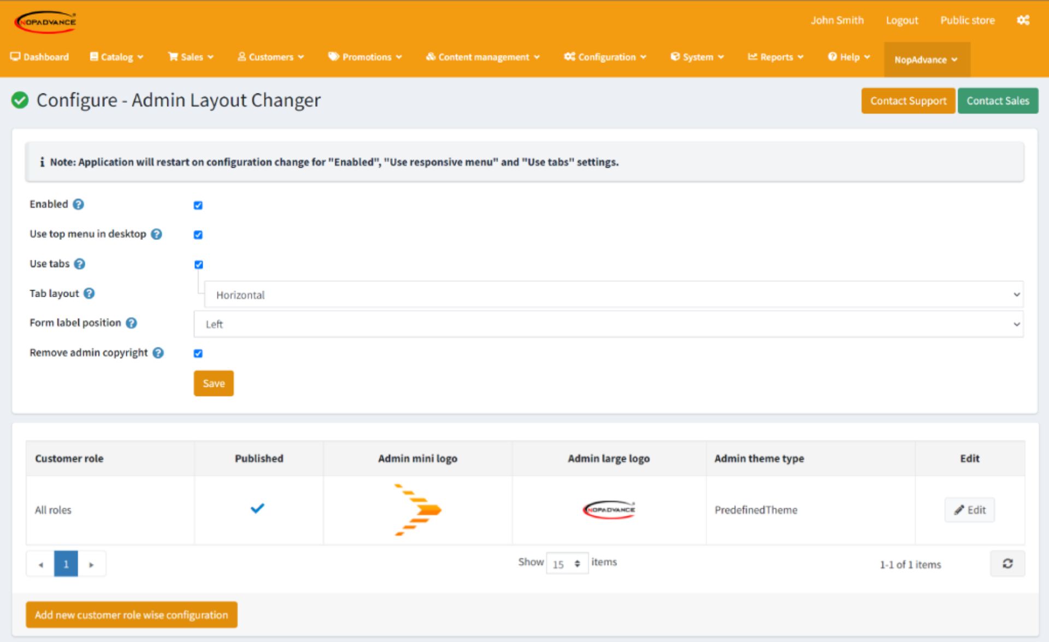The image size is (1049, 642).
Task: Click the help icon next to Use tabs
Action: (79, 264)
